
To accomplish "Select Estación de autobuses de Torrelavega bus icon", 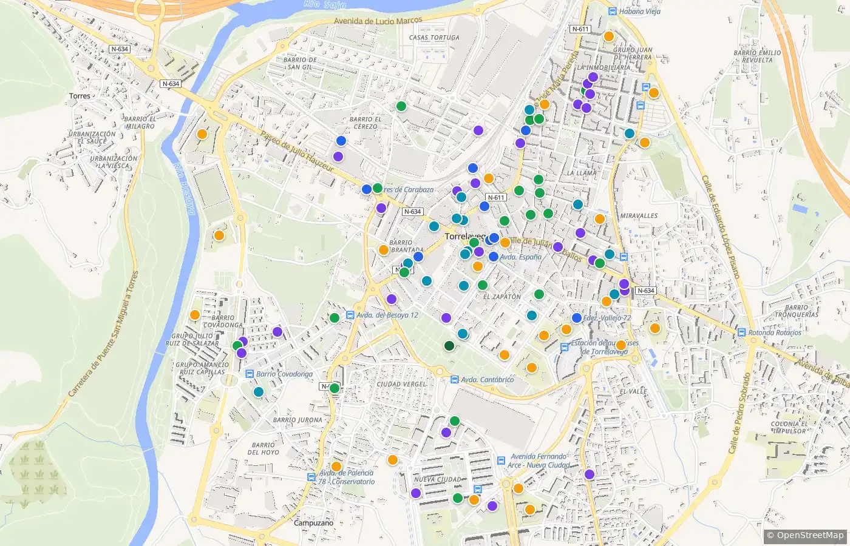I will coord(564,347).
